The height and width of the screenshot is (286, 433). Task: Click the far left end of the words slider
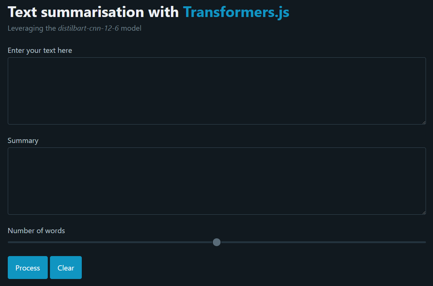pyautogui.click(x=9, y=242)
